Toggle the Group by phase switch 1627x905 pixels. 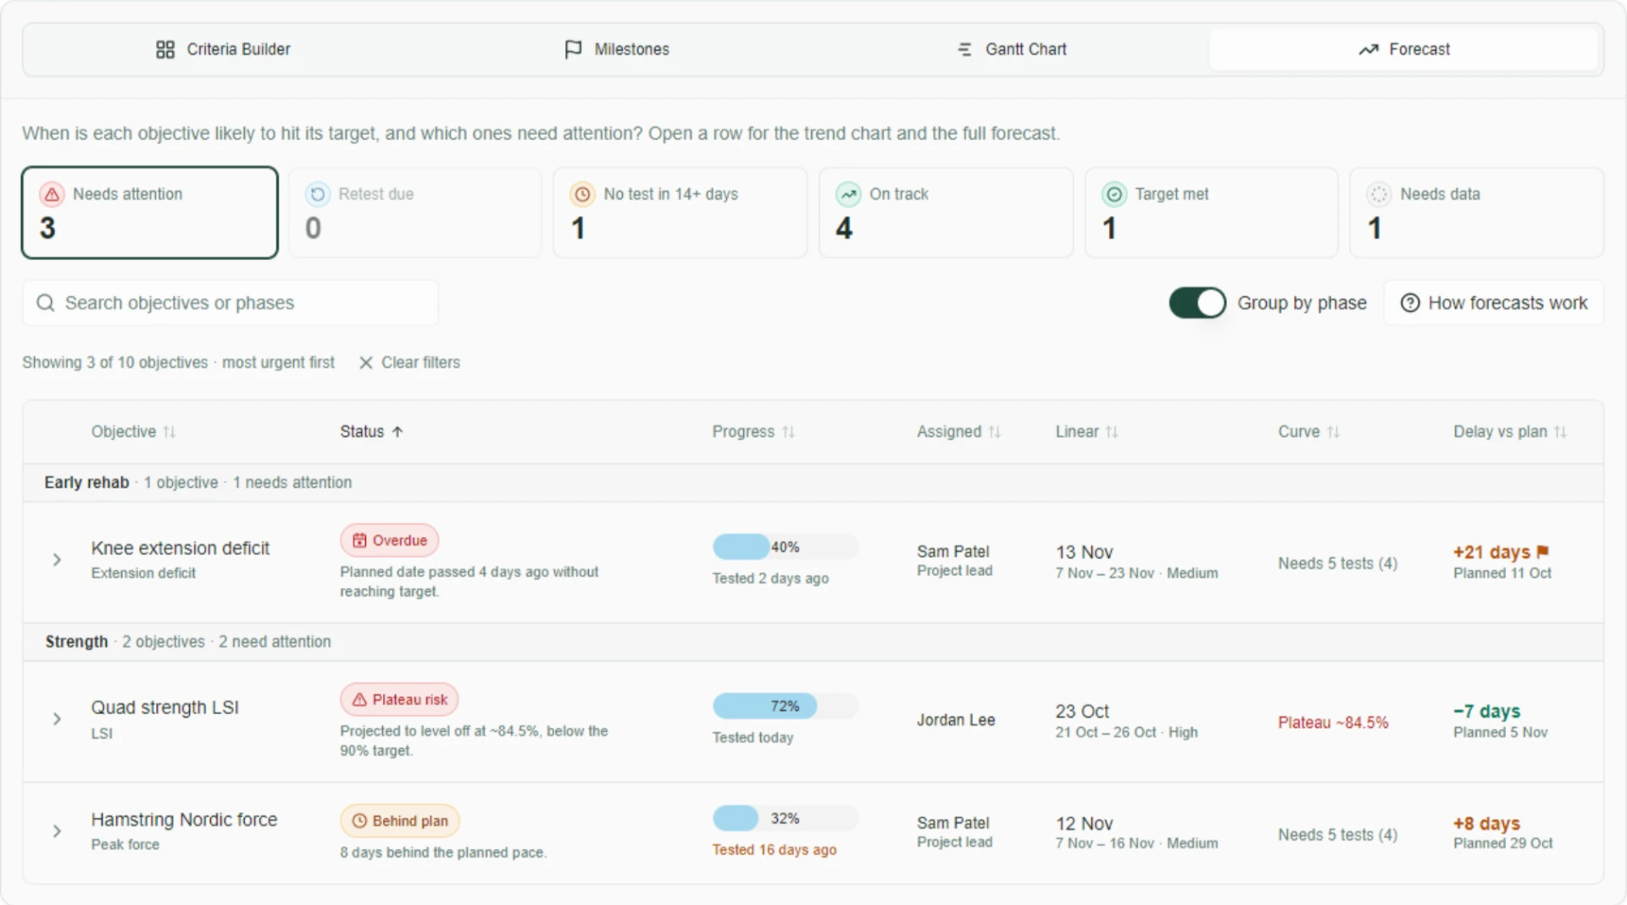tap(1197, 303)
